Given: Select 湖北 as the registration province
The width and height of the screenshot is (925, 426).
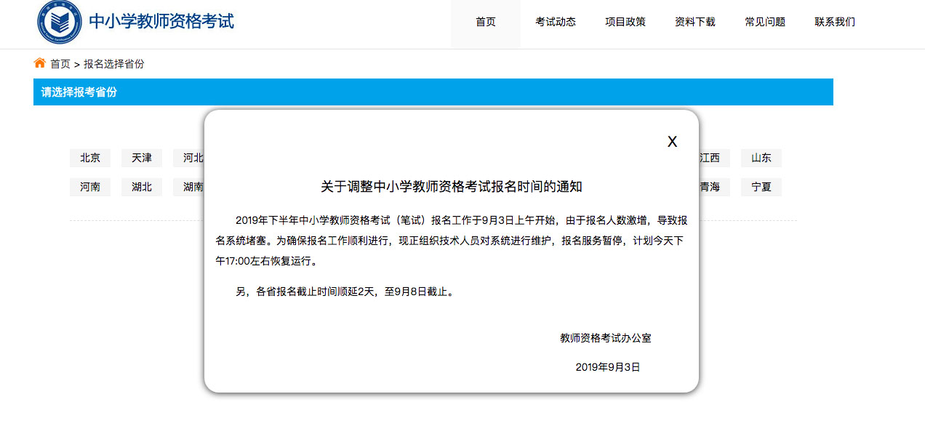Looking at the screenshot, I should tap(141, 187).
